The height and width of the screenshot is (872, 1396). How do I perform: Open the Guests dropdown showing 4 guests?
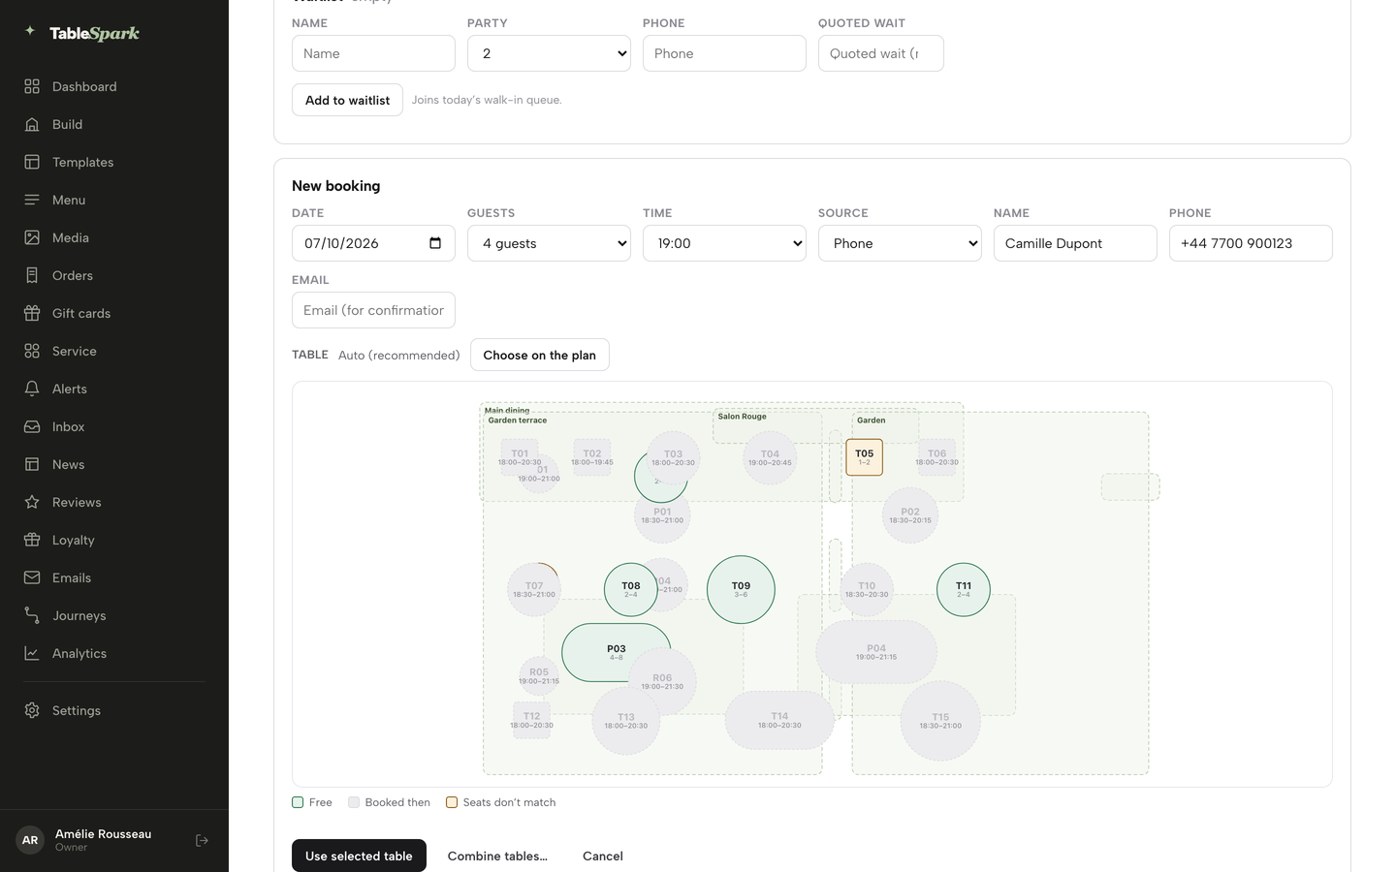549,243
